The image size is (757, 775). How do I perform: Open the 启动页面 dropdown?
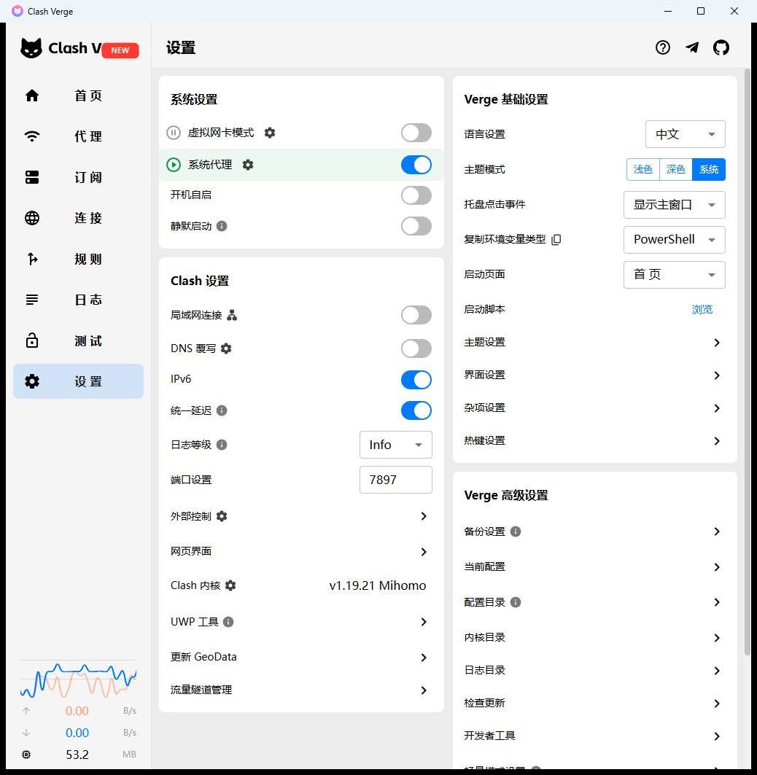click(x=675, y=275)
